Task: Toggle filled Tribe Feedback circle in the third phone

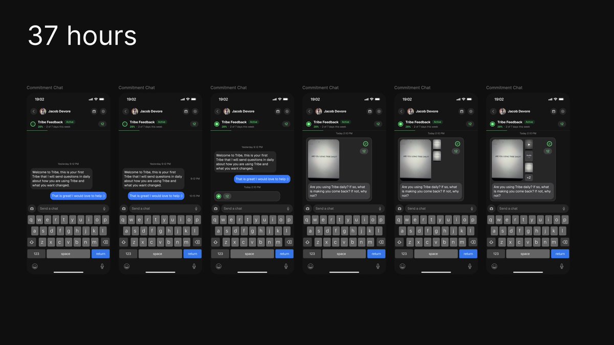Action: pos(216,124)
